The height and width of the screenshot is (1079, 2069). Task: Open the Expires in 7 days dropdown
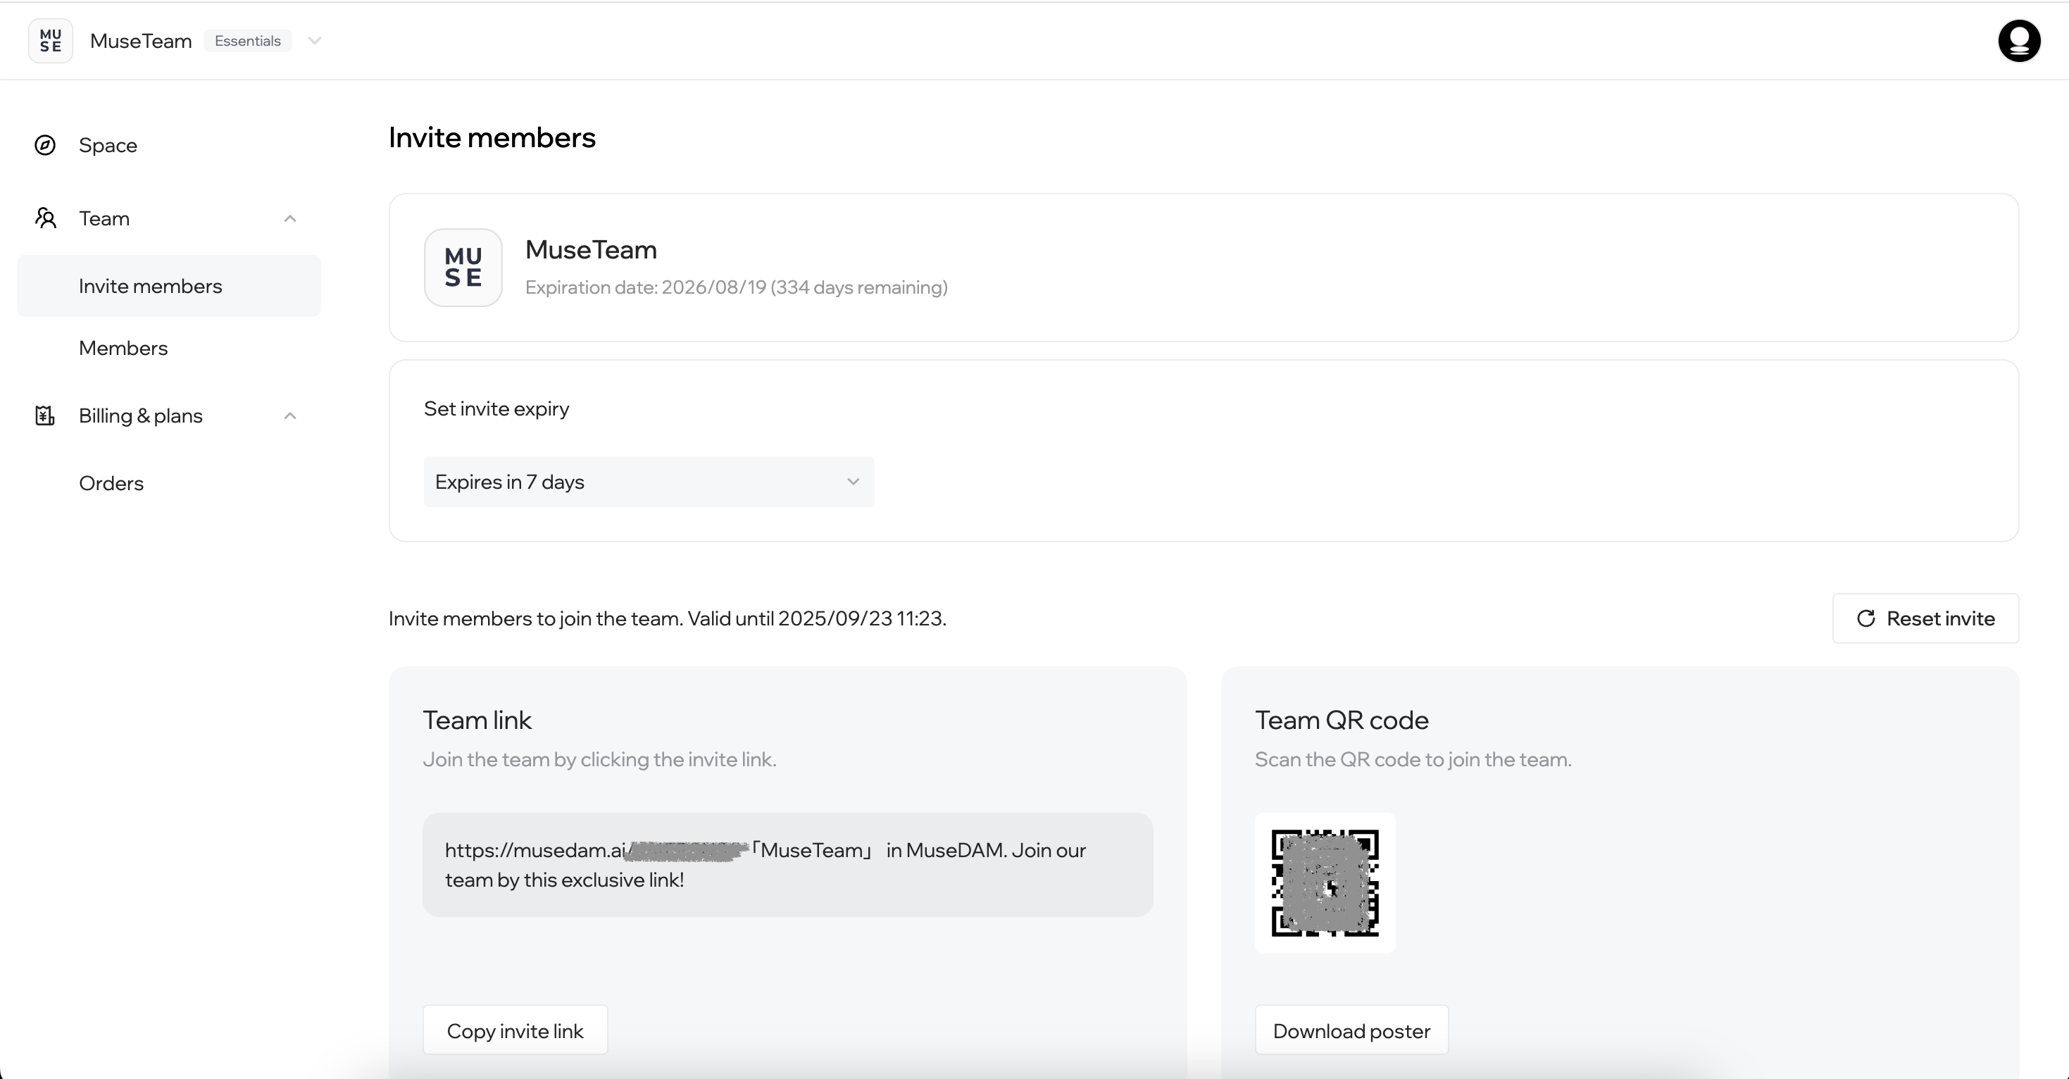(x=648, y=482)
